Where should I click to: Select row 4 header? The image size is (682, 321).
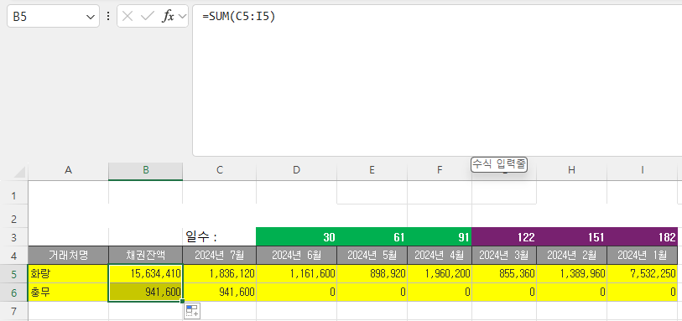pos(14,256)
